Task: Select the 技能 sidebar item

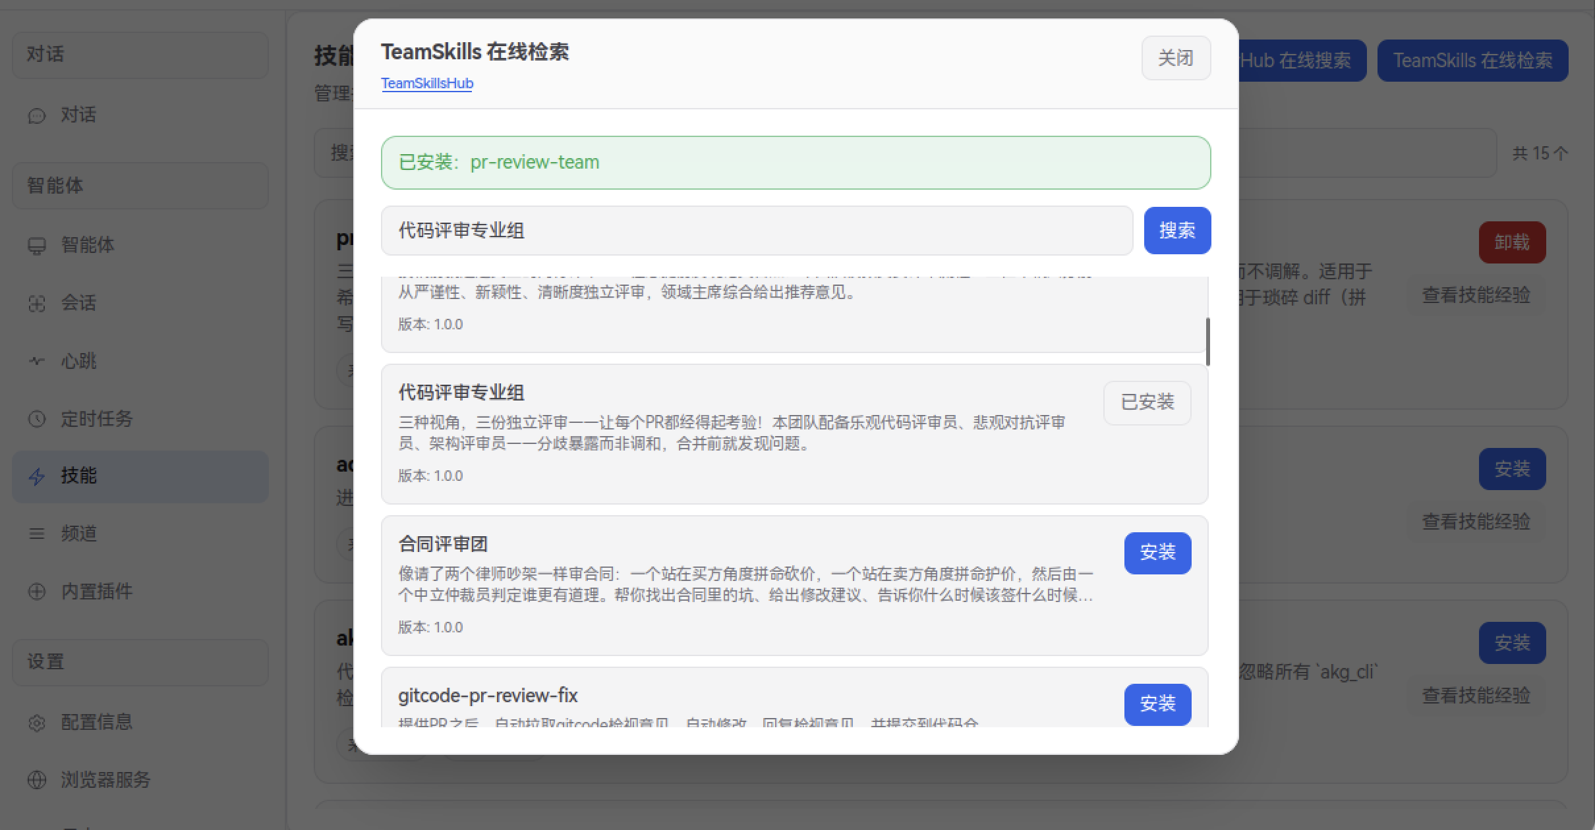Action: [x=140, y=476]
